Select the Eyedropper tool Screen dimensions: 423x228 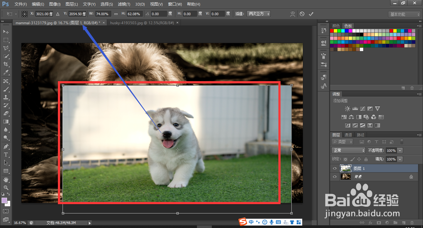coord(6,72)
